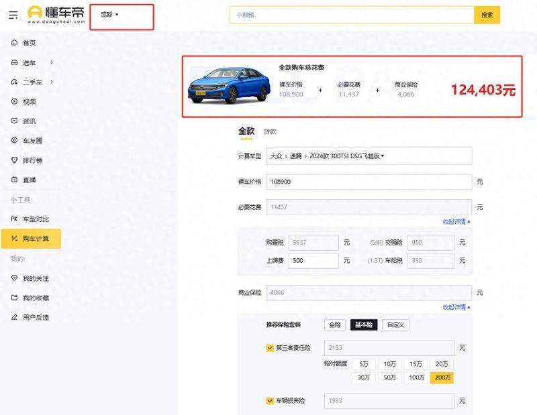Click the 我的关注 heart icon
The height and width of the screenshot is (415, 537).
pos(14,278)
